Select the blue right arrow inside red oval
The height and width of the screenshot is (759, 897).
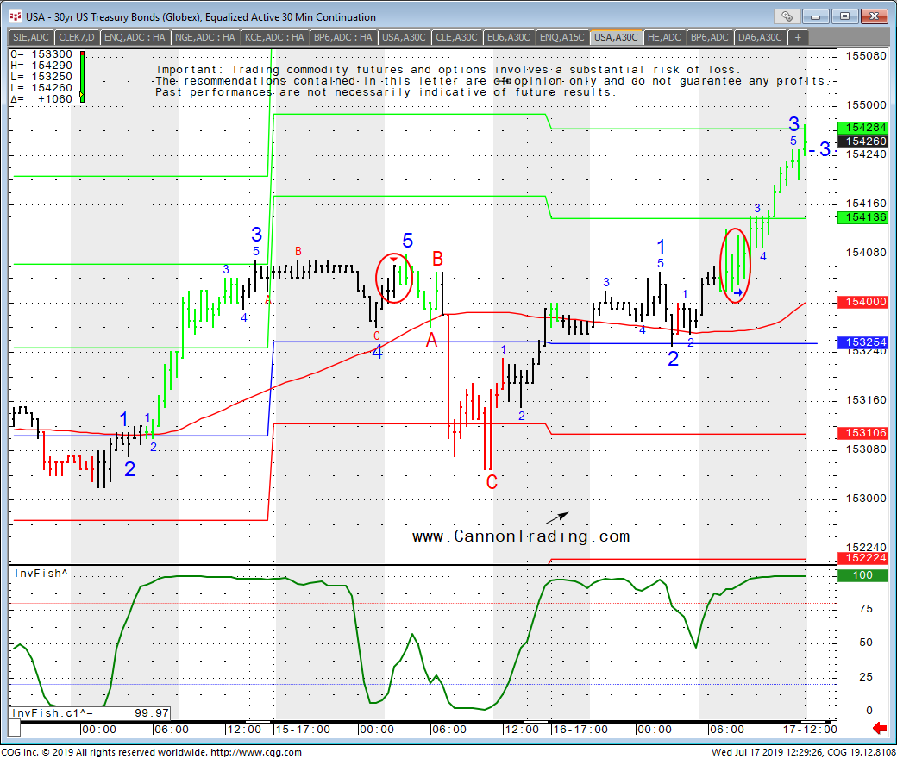pos(738,292)
